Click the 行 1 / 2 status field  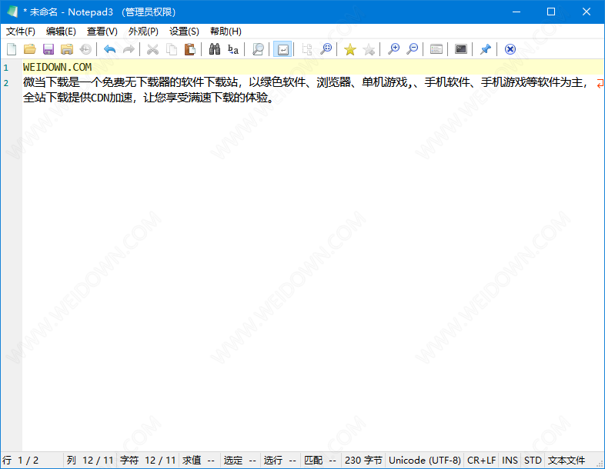(x=32, y=460)
